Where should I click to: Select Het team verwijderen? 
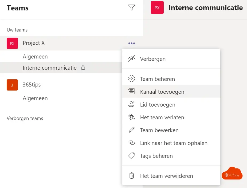click(x=171, y=176)
